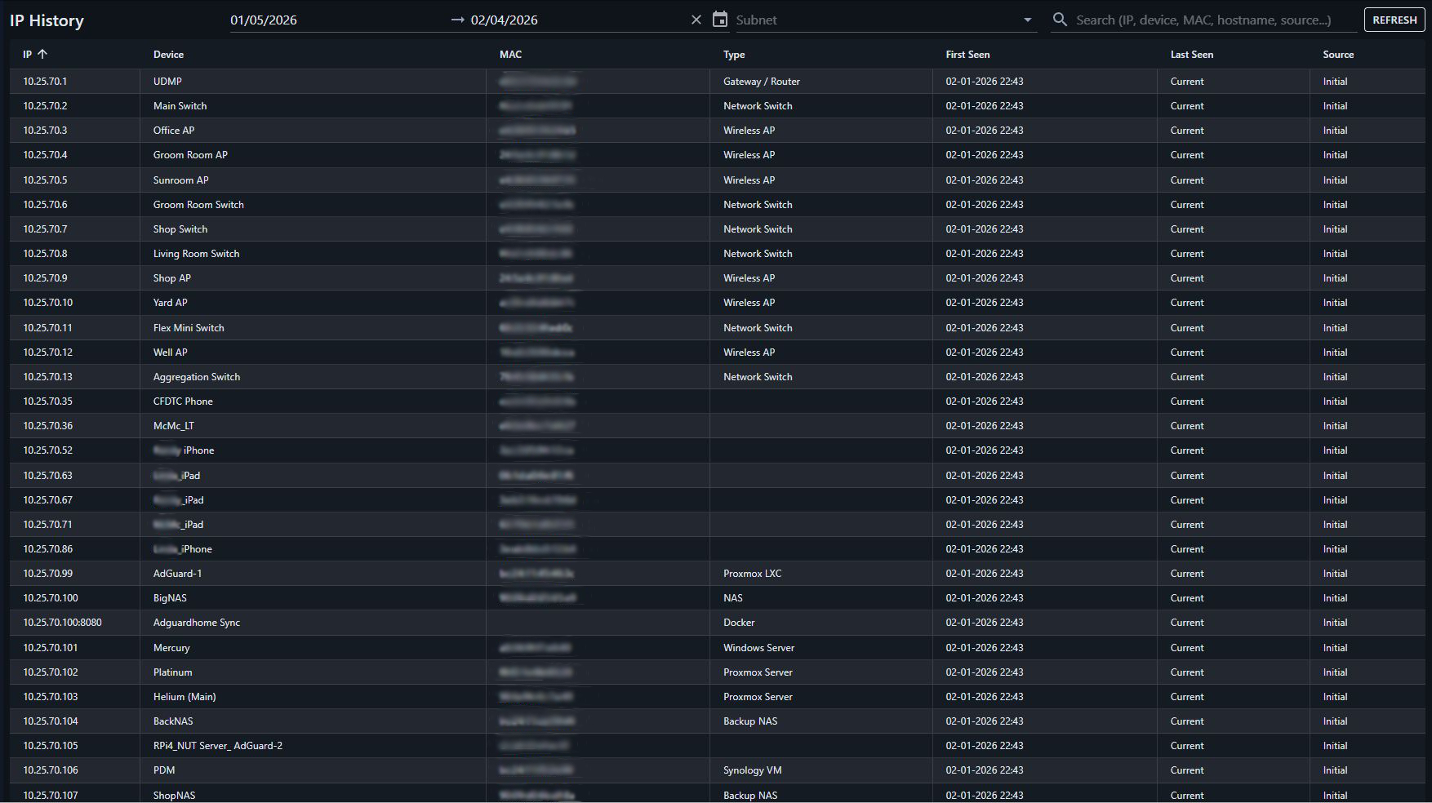
Task: Click the start date 01/05/2026 field
Action: [264, 20]
